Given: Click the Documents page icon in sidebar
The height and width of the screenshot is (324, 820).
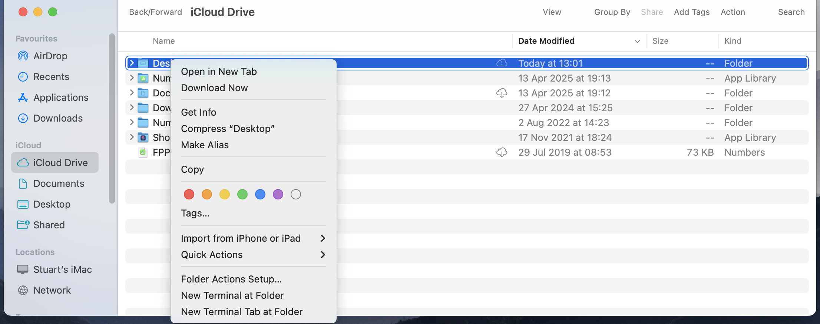Looking at the screenshot, I should [x=23, y=184].
